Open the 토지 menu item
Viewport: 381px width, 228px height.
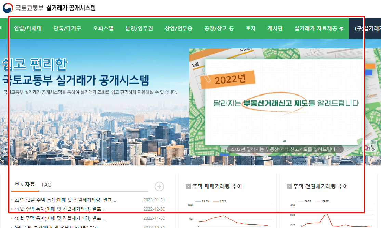click(250, 28)
